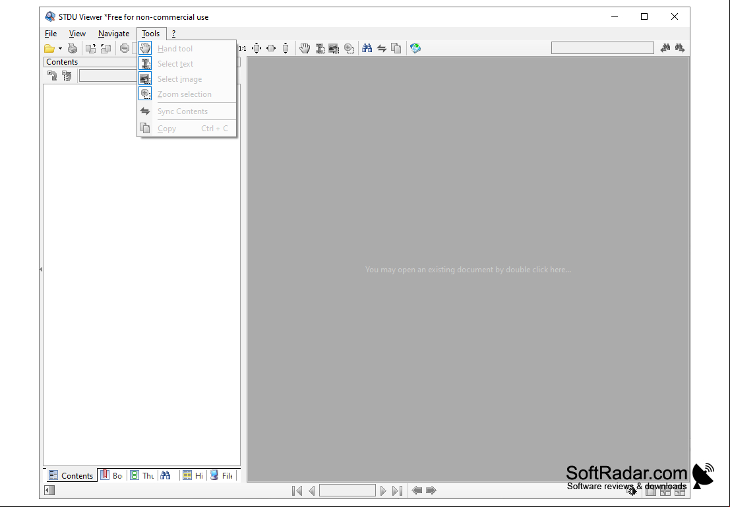Close the Tools menu via its title
This screenshot has width=730, height=507.
pos(151,34)
